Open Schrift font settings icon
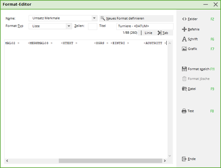 click(184, 39)
